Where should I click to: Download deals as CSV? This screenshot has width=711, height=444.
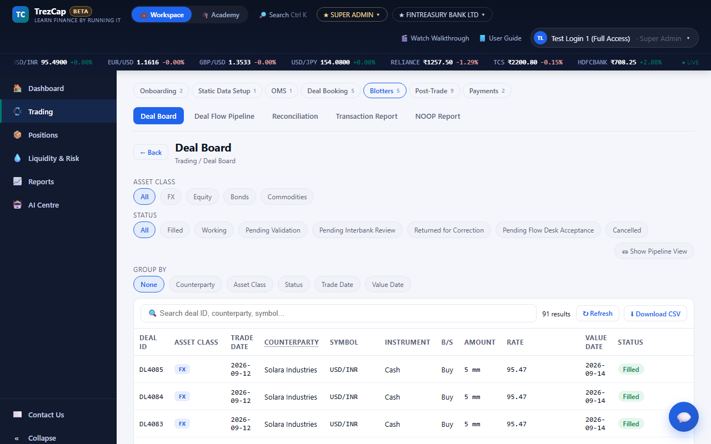click(x=655, y=314)
